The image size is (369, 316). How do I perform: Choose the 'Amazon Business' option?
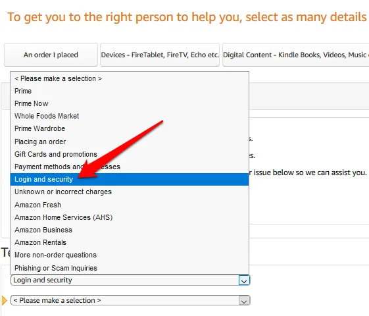click(130, 230)
